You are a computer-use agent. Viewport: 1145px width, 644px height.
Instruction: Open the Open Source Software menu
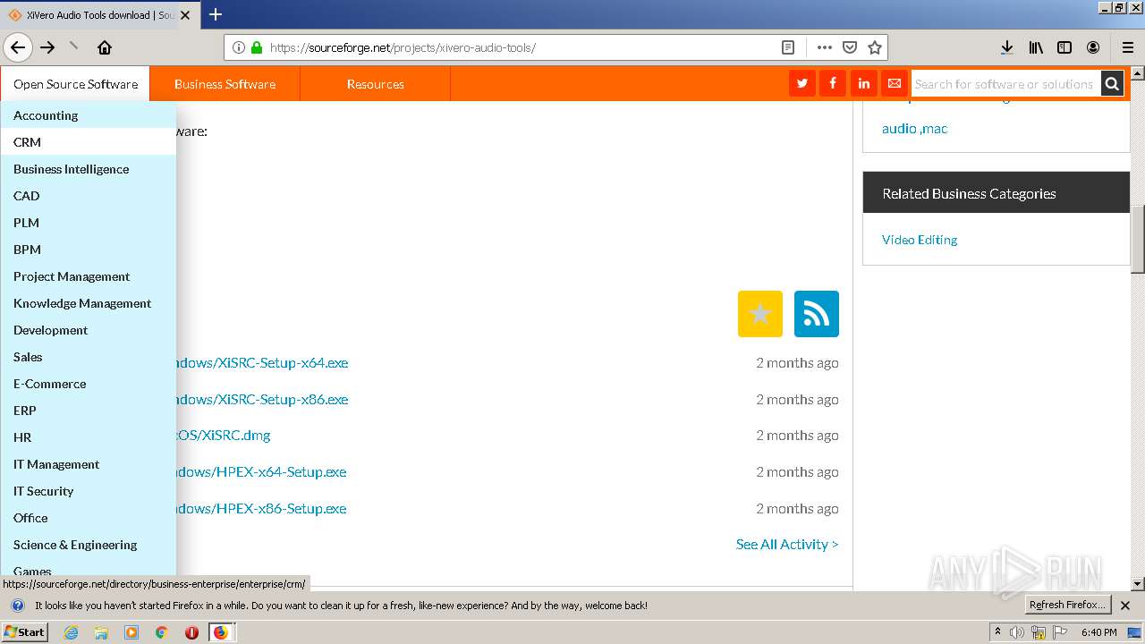click(x=75, y=84)
